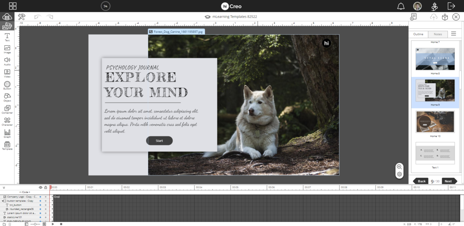Toggle visibility dot for Lorem ipsum layer

(41, 213)
